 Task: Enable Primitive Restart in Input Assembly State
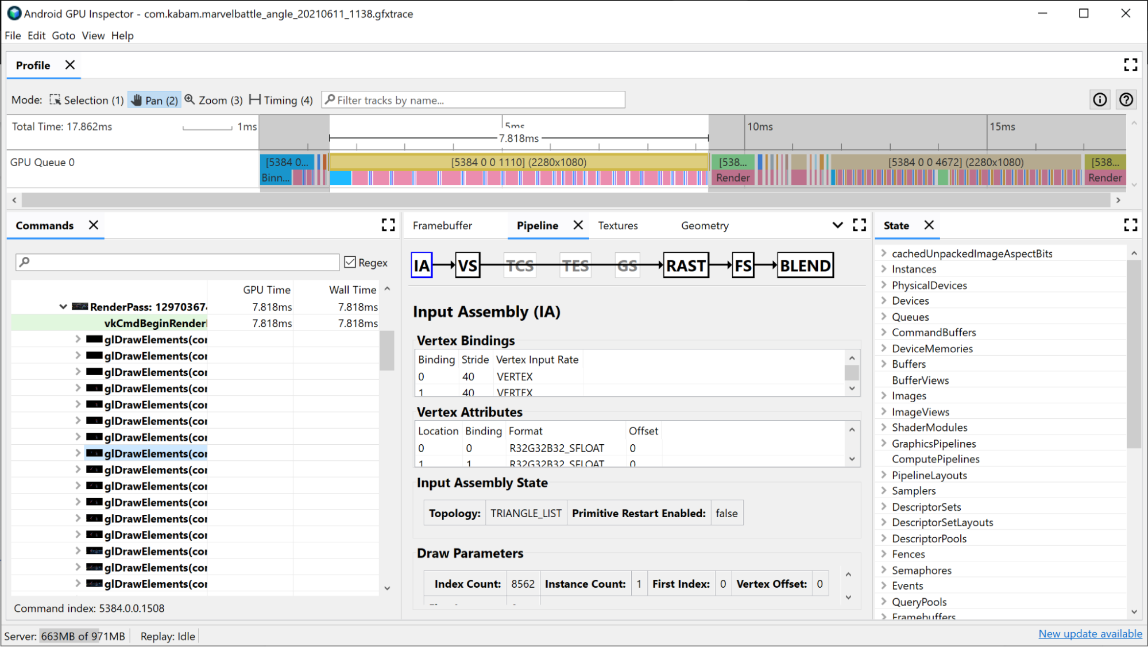point(725,513)
